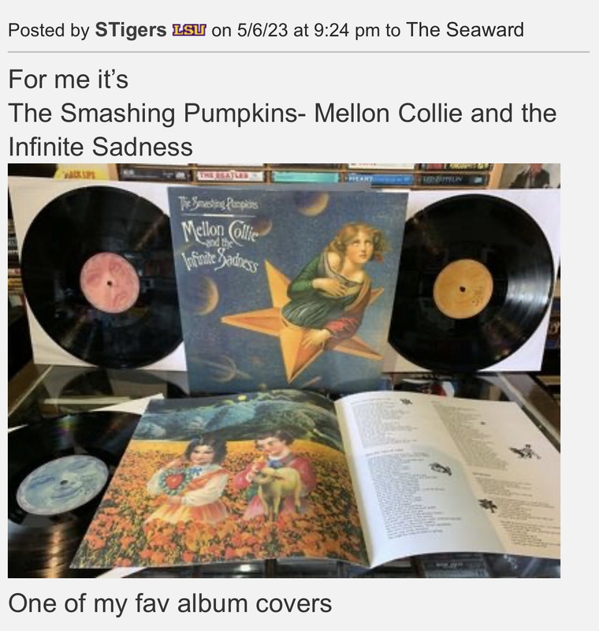599x631 pixels.
Task: Open The Seaward board link
Action: click(x=465, y=30)
